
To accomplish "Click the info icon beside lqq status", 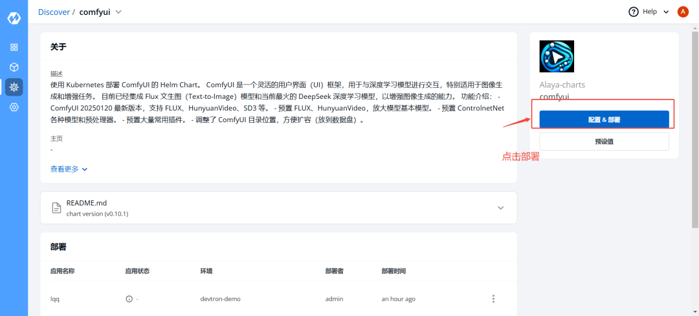I will pyautogui.click(x=129, y=299).
